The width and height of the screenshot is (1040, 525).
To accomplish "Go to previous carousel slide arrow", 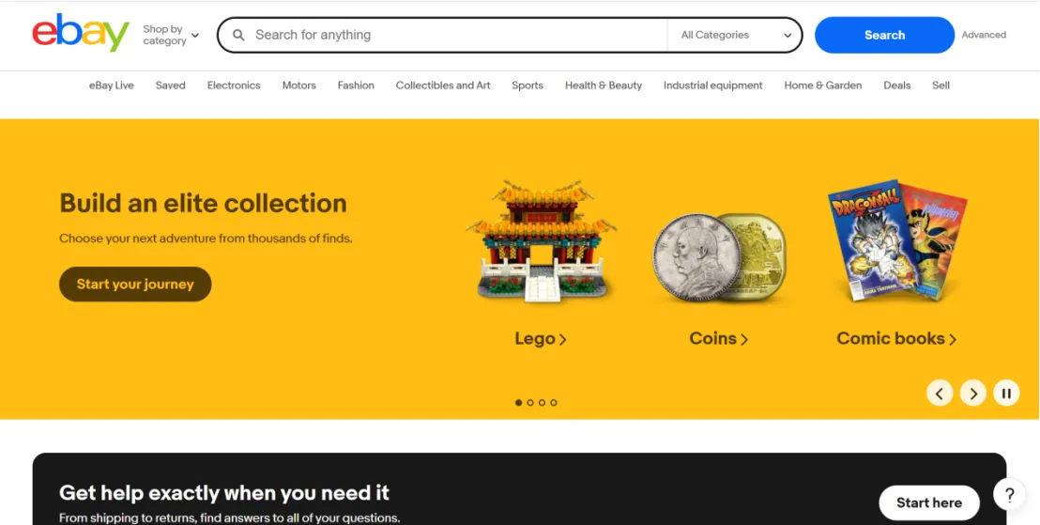I will (940, 394).
